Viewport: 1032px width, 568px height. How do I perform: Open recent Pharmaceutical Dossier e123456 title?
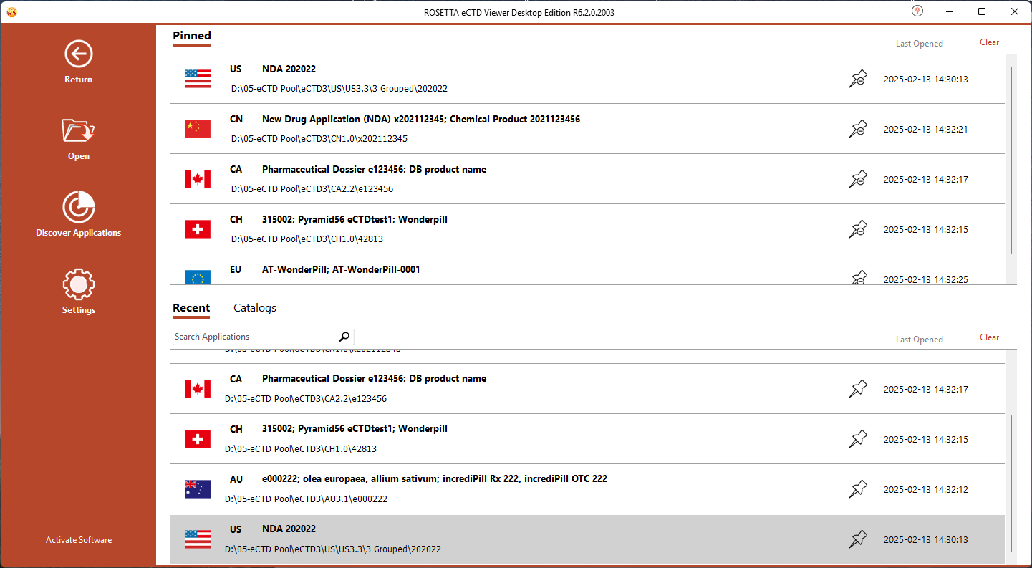374,379
